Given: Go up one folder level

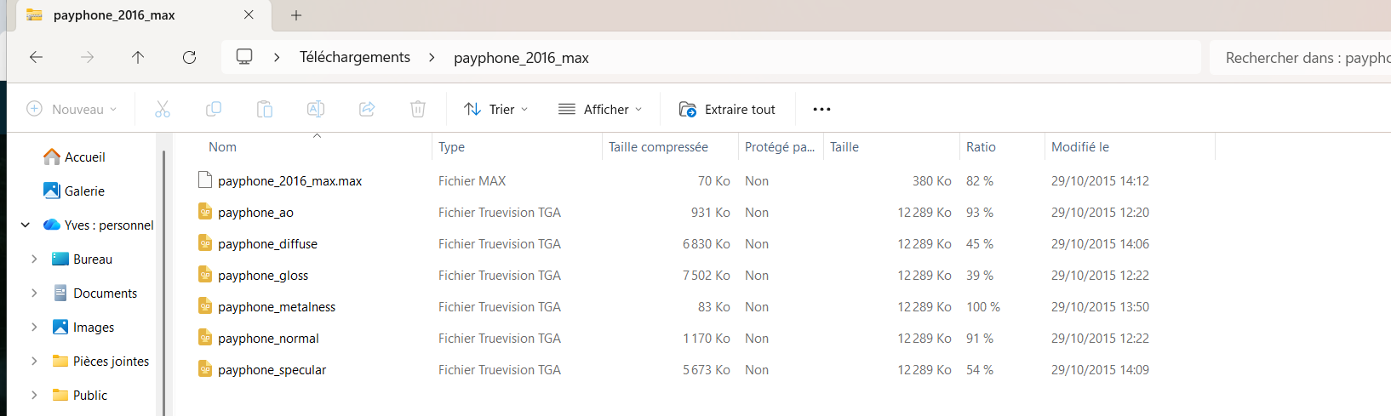Looking at the screenshot, I should 138,57.
